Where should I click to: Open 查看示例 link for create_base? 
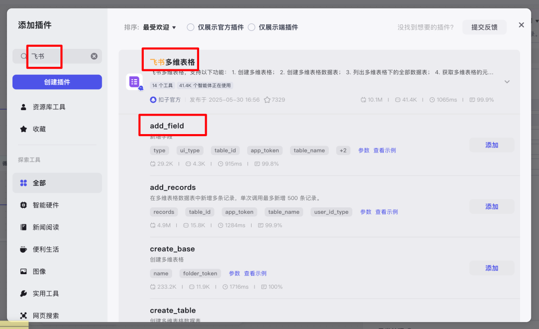tap(256, 273)
